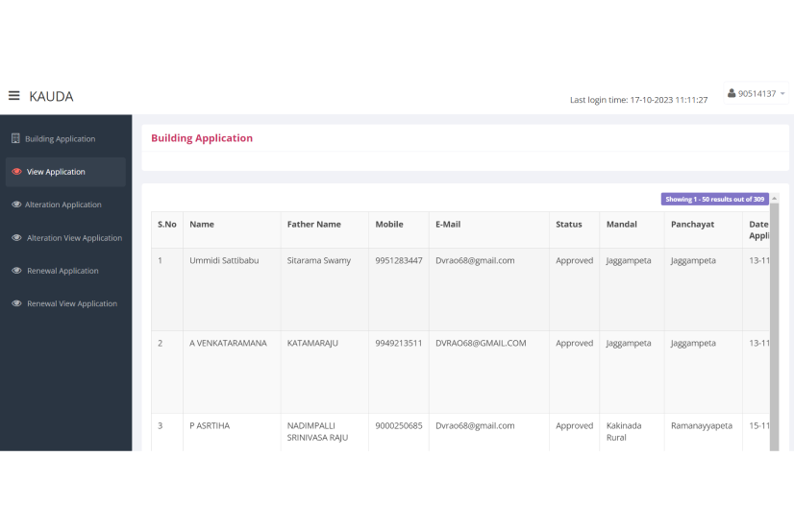The image size is (794, 529).
Task: Click the red eye icon for View Application
Action: (x=16, y=172)
